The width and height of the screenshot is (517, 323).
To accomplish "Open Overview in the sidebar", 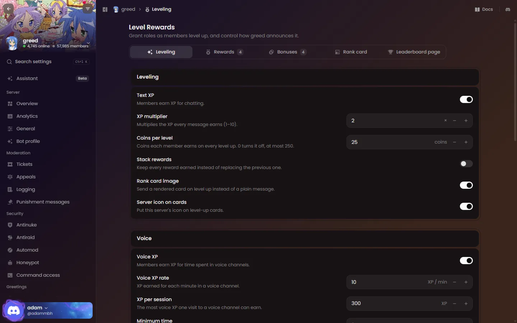I will coord(48,104).
